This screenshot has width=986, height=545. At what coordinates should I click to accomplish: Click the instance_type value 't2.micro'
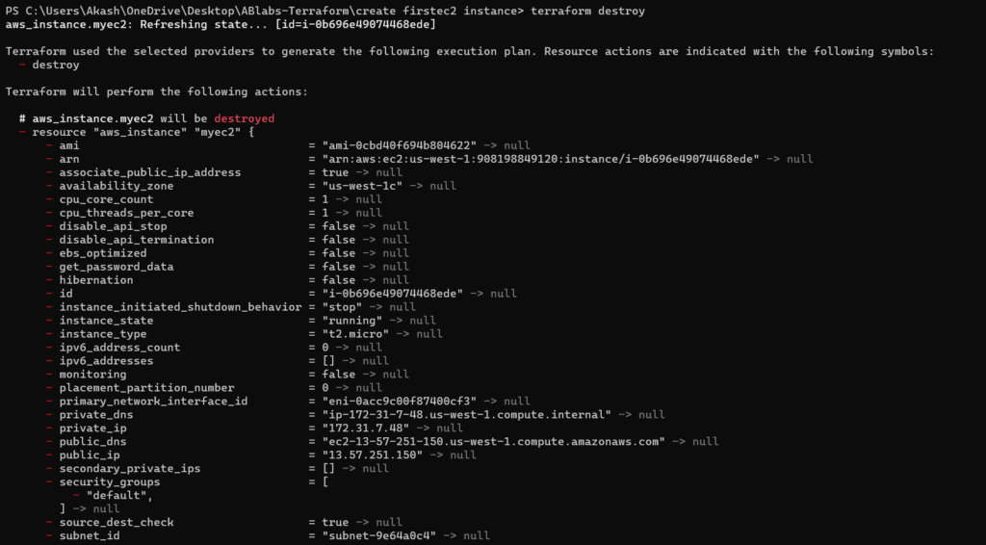pyautogui.click(x=355, y=334)
